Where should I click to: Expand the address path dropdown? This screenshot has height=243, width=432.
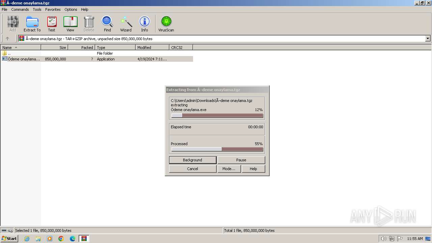[x=428, y=38]
